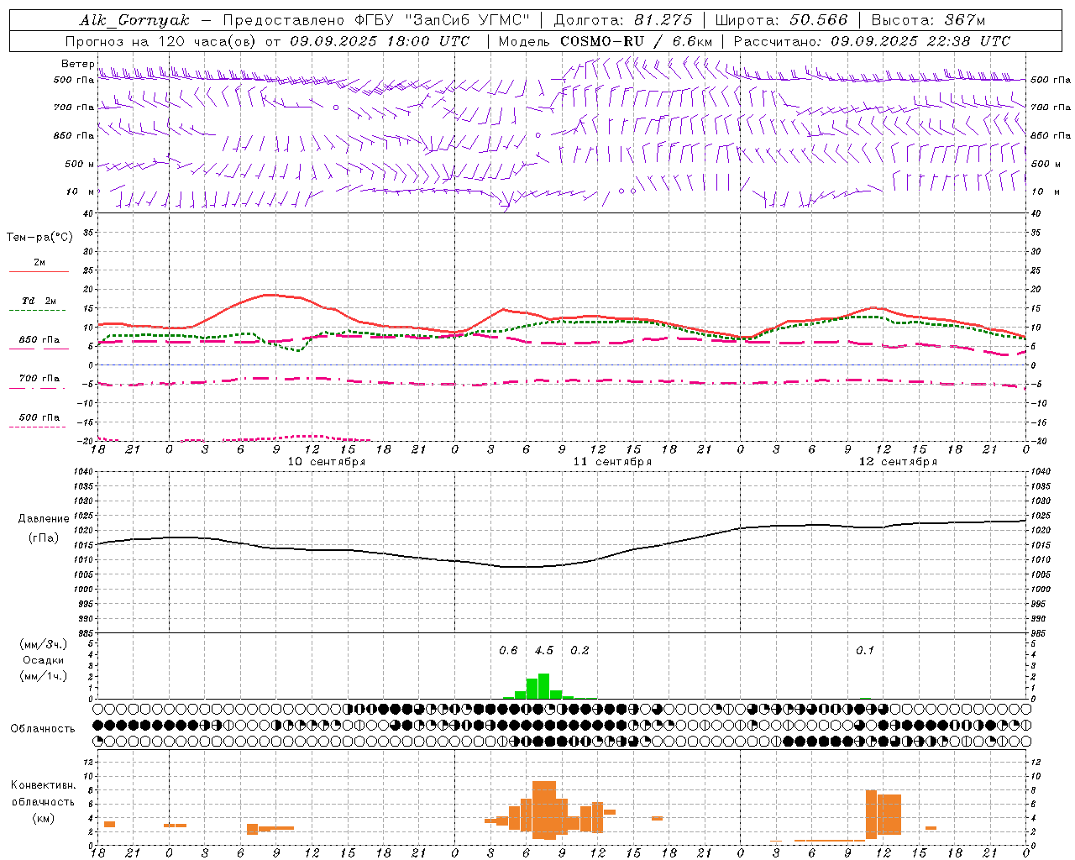Click the (мм/3ч.) unit label
Screen dimensions: 1075x860
pos(44,644)
